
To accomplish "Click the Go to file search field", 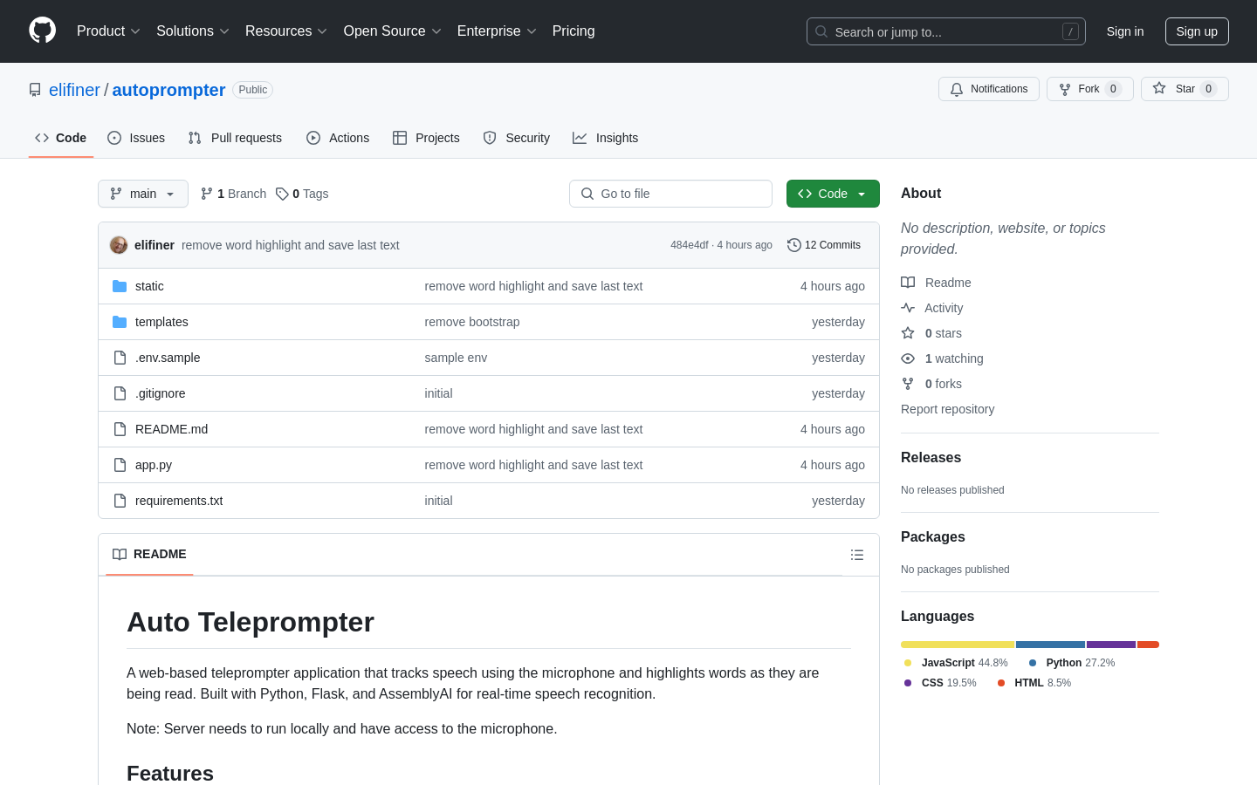I will [x=670, y=194].
